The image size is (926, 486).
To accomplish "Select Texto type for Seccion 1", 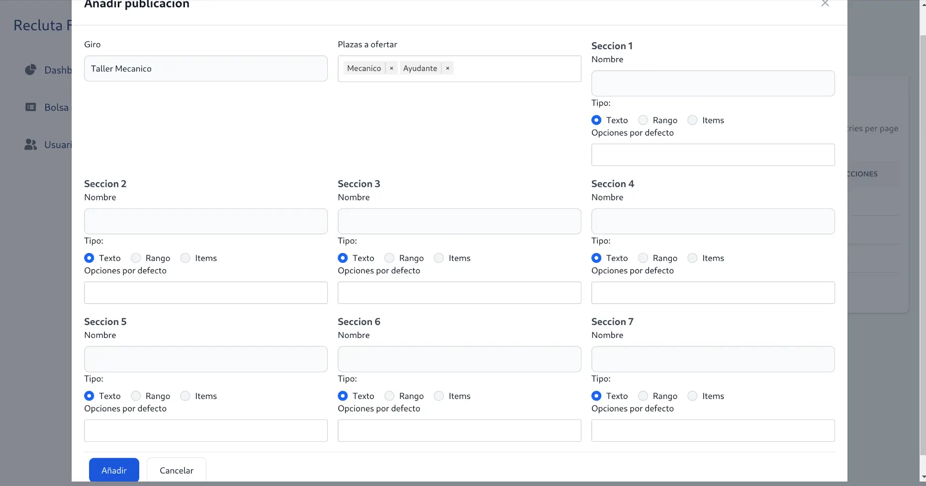I will coord(596,120).
